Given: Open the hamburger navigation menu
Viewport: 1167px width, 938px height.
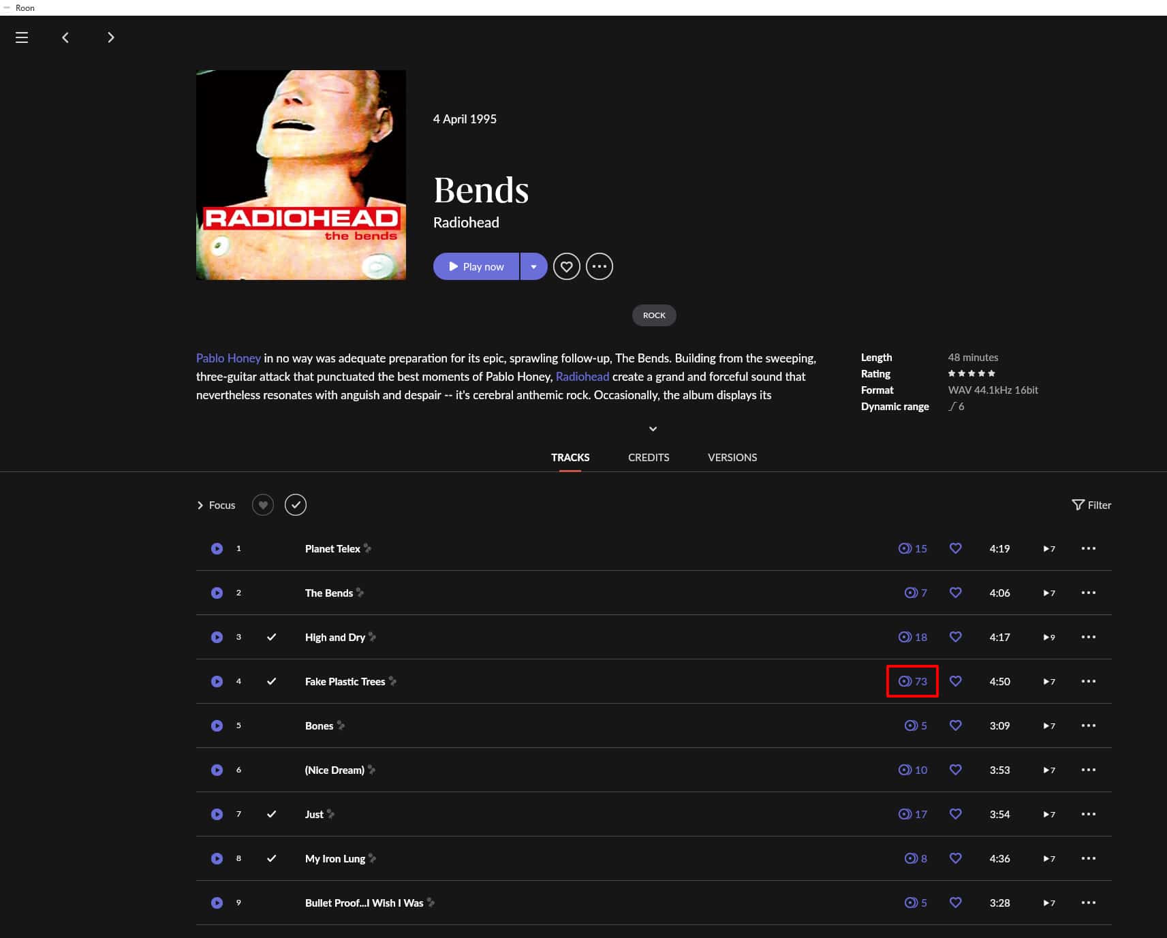Looking at the screenshot, I should 22,37.
